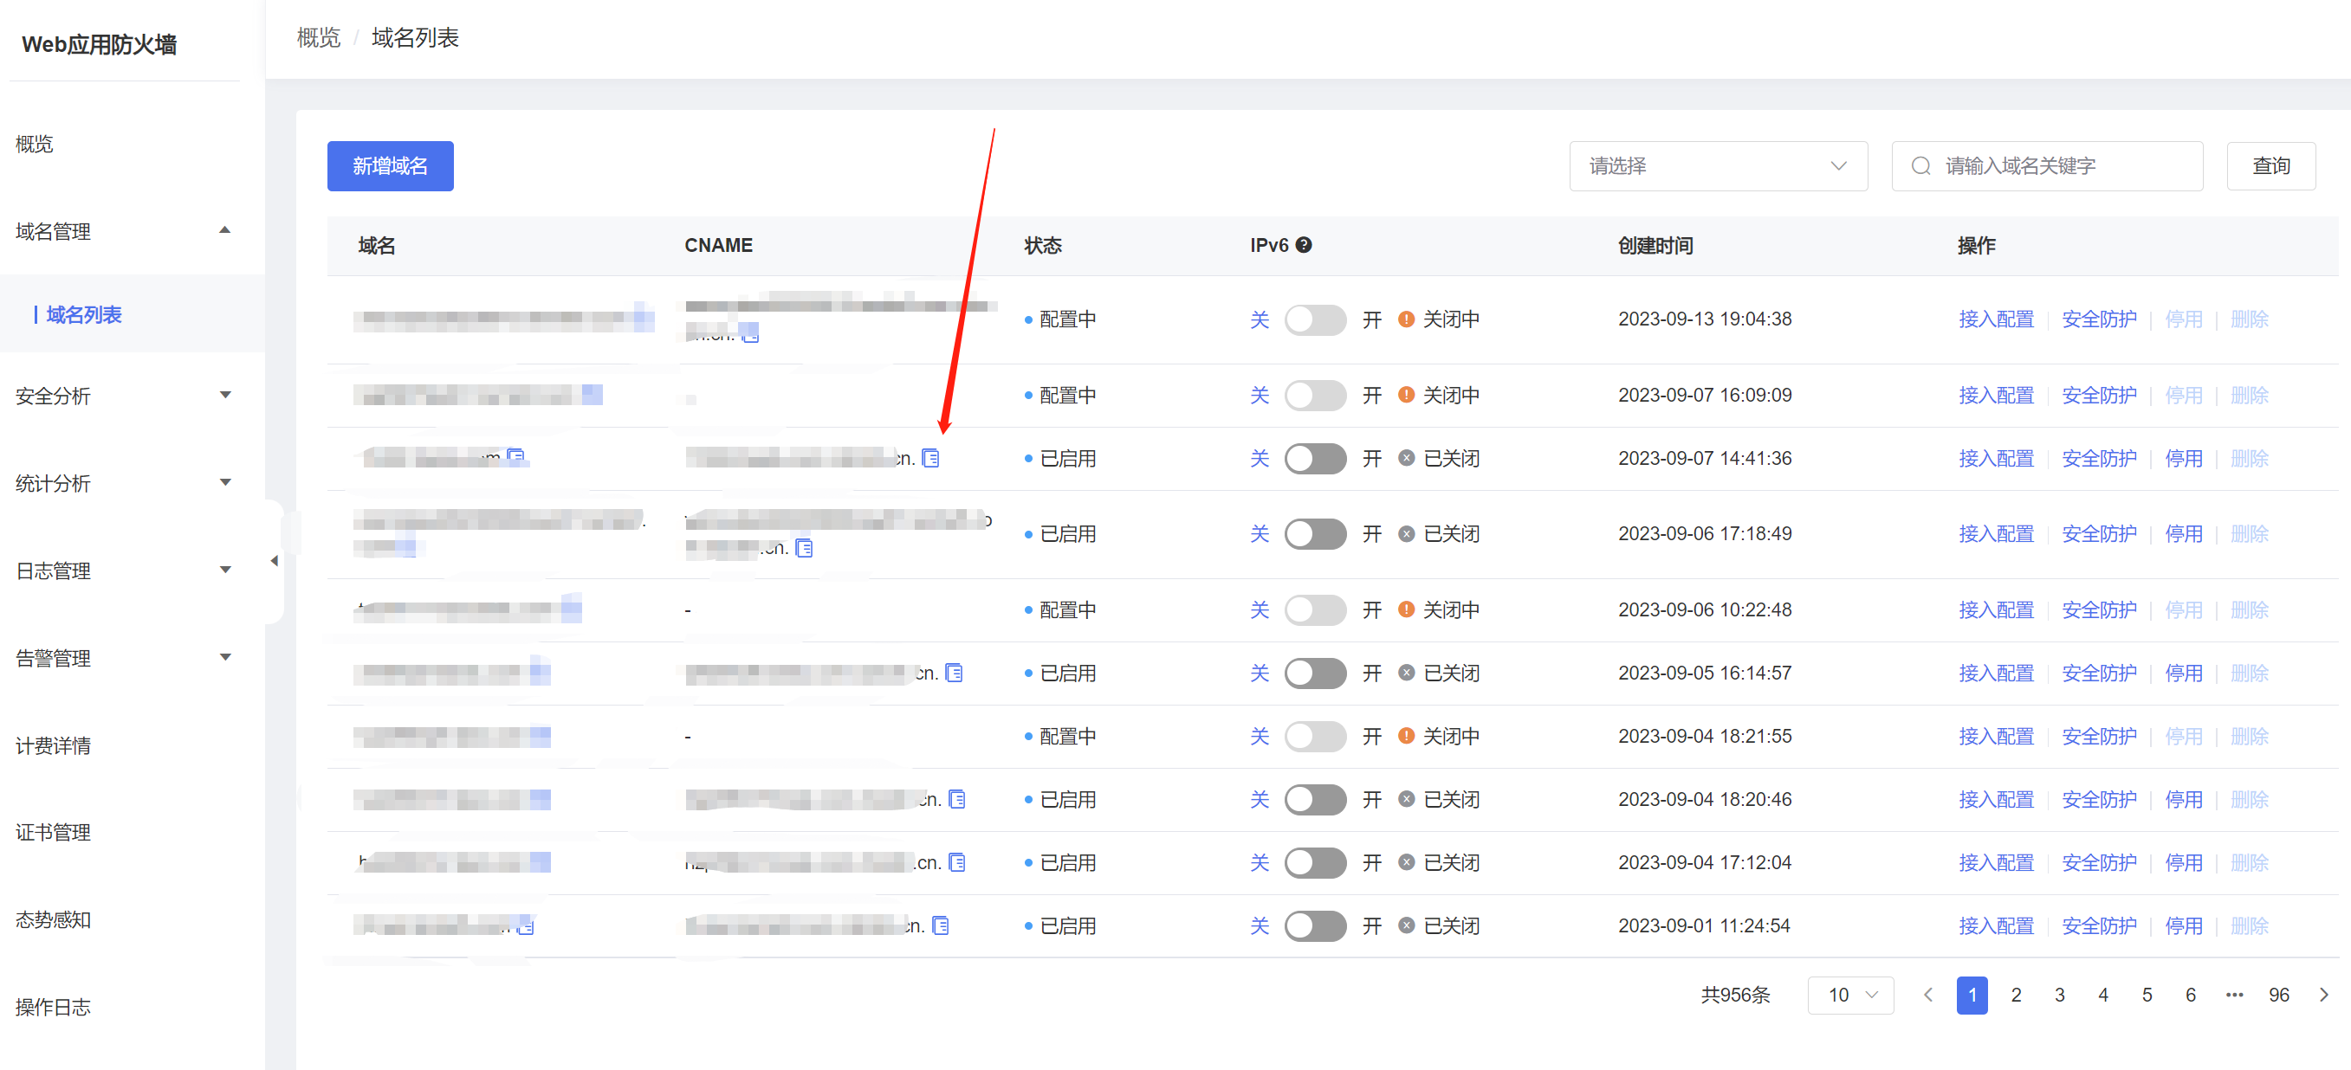Copy CNAME for the 18:20:46 row
Image resolution: width=2351 pixels, height=1070 pixels.
point(956,799)
